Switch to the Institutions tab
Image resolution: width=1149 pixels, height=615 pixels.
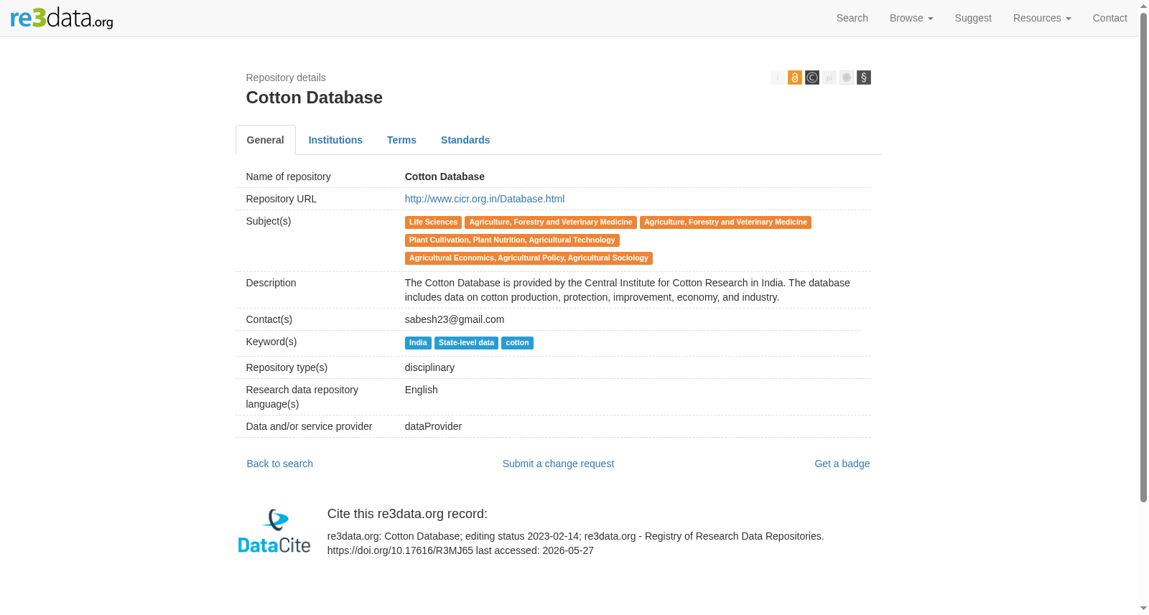[335, 140]
